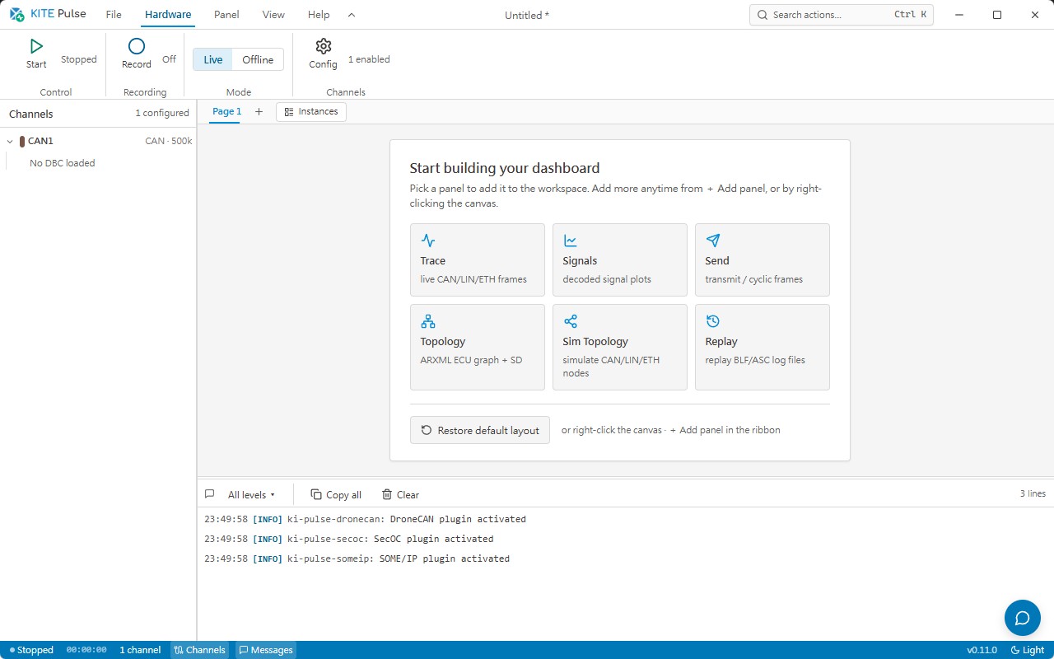Toggle Messages panel in status bar
Screen dimensions: 1054x659
pos(265,650)
